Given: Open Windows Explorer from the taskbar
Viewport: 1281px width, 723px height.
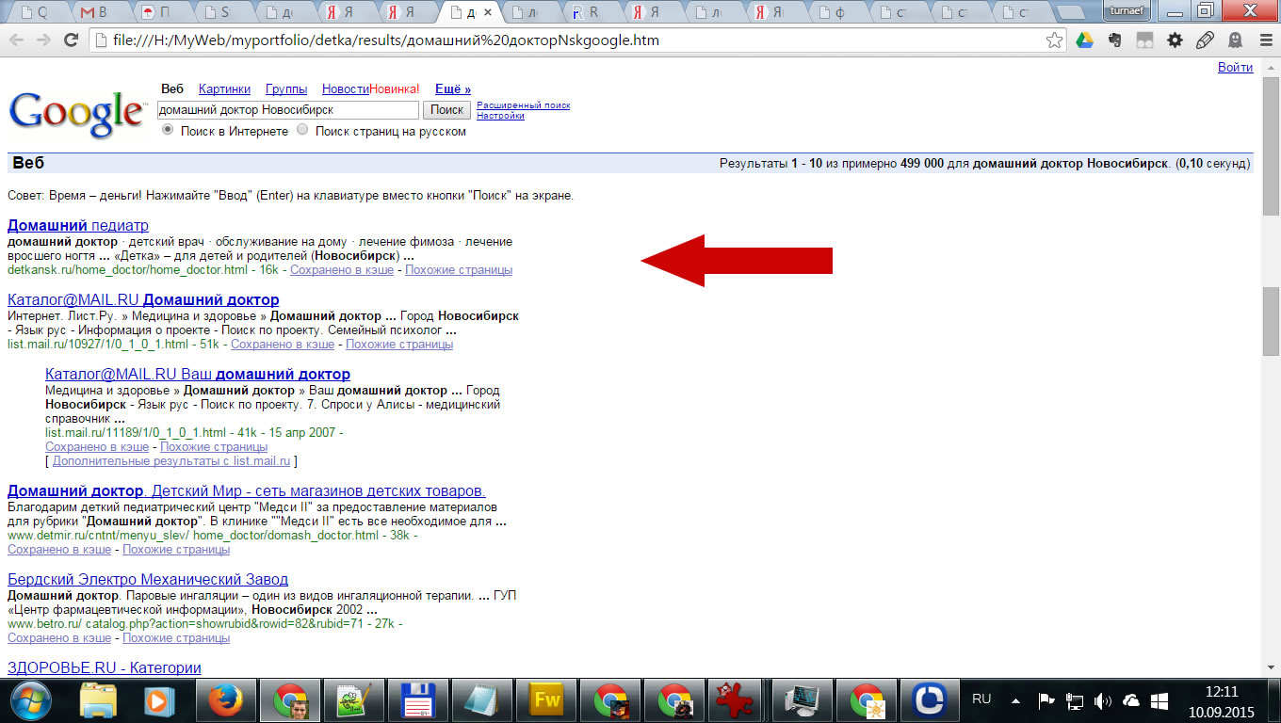Looking at the screenshot, I should click(x=97, y=700).
